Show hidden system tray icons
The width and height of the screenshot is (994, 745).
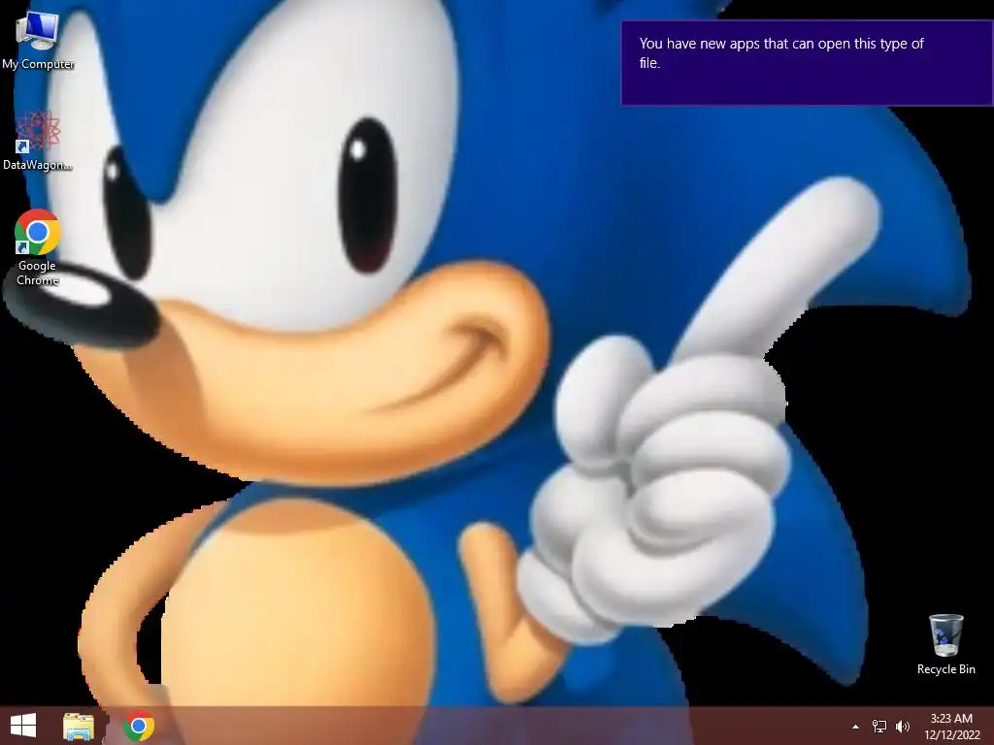pos(855,727)
